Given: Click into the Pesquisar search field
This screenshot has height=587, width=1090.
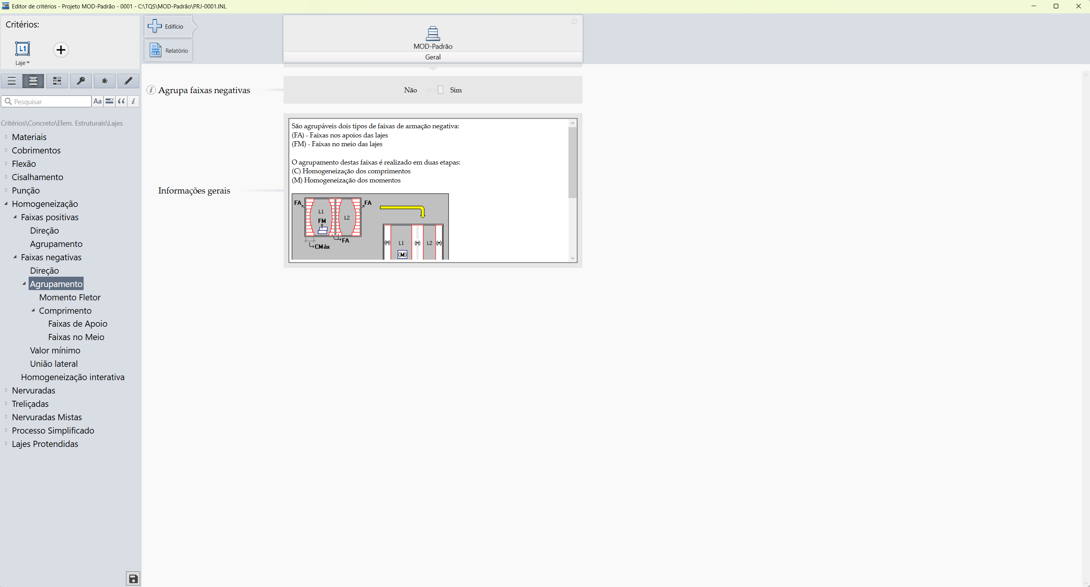Looking at the screenshot, I should (47, 102).
